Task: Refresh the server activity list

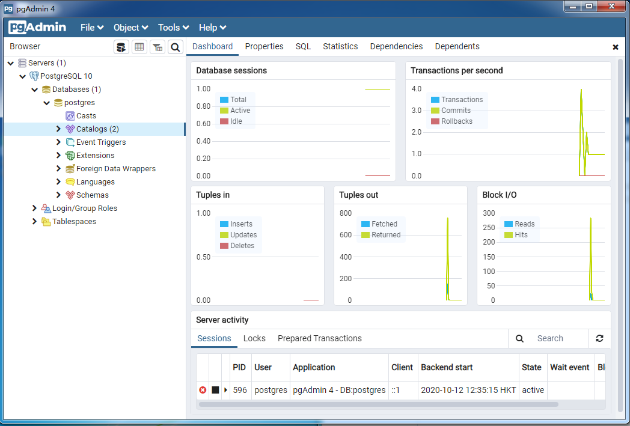Action: click(599, 338)
